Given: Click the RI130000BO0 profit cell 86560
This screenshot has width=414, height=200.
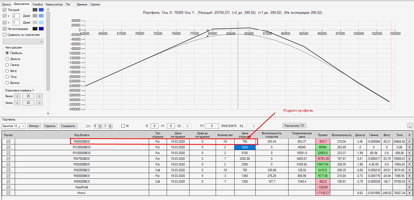Looking at the screenshot, I should point(323,147).
